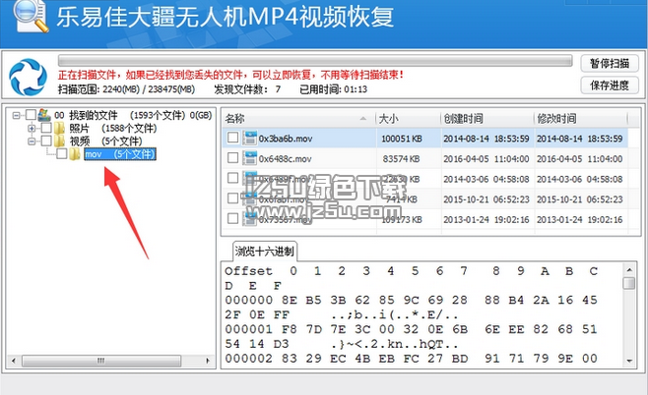Click the video file icon in the 2015-10-21 row
The image size is (648, 395).
pos(249,198)
